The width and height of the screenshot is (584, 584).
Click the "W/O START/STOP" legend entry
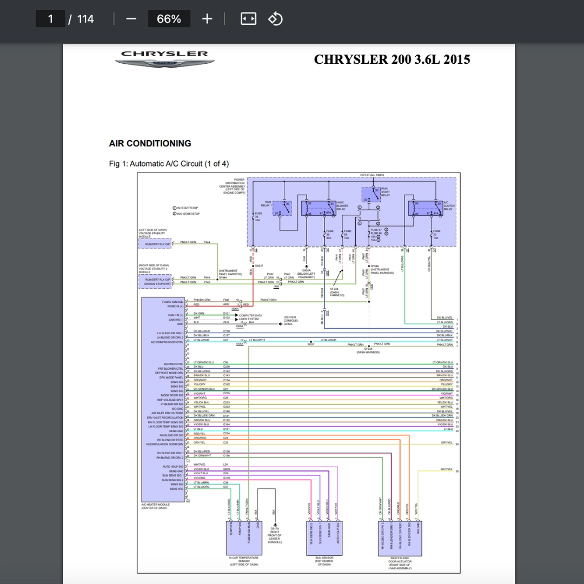tap(186, 214)
